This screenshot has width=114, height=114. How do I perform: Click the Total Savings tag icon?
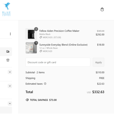click(x=27, y=100)
